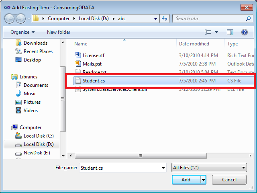
Task: Open Music library in navigation pane
Action: click(x=30, y=94)
